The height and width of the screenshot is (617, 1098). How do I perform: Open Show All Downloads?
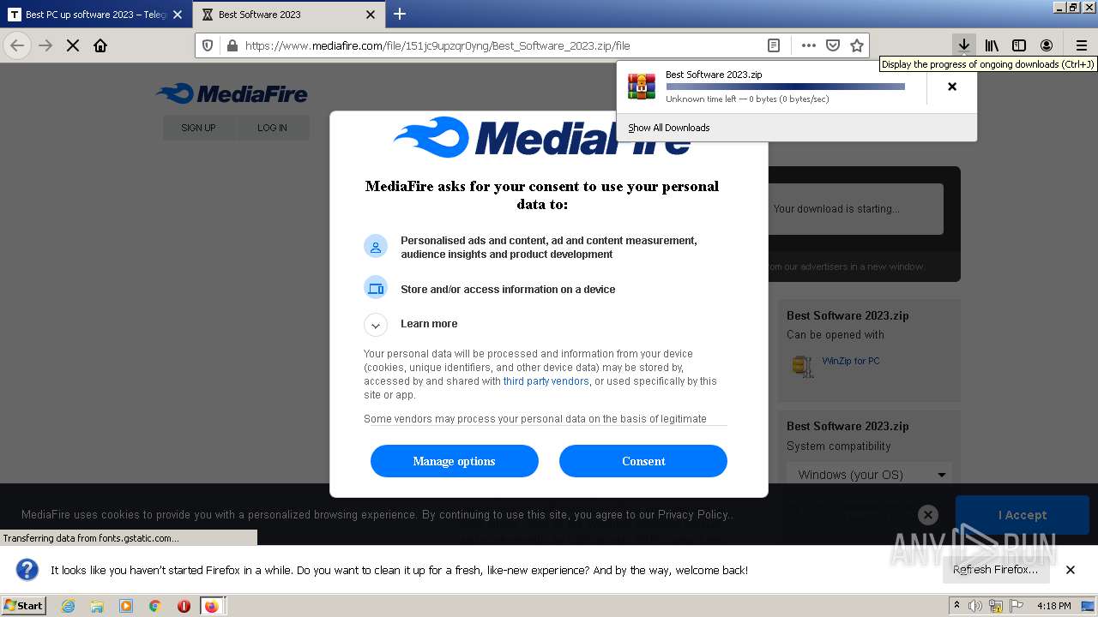[669, 128]
